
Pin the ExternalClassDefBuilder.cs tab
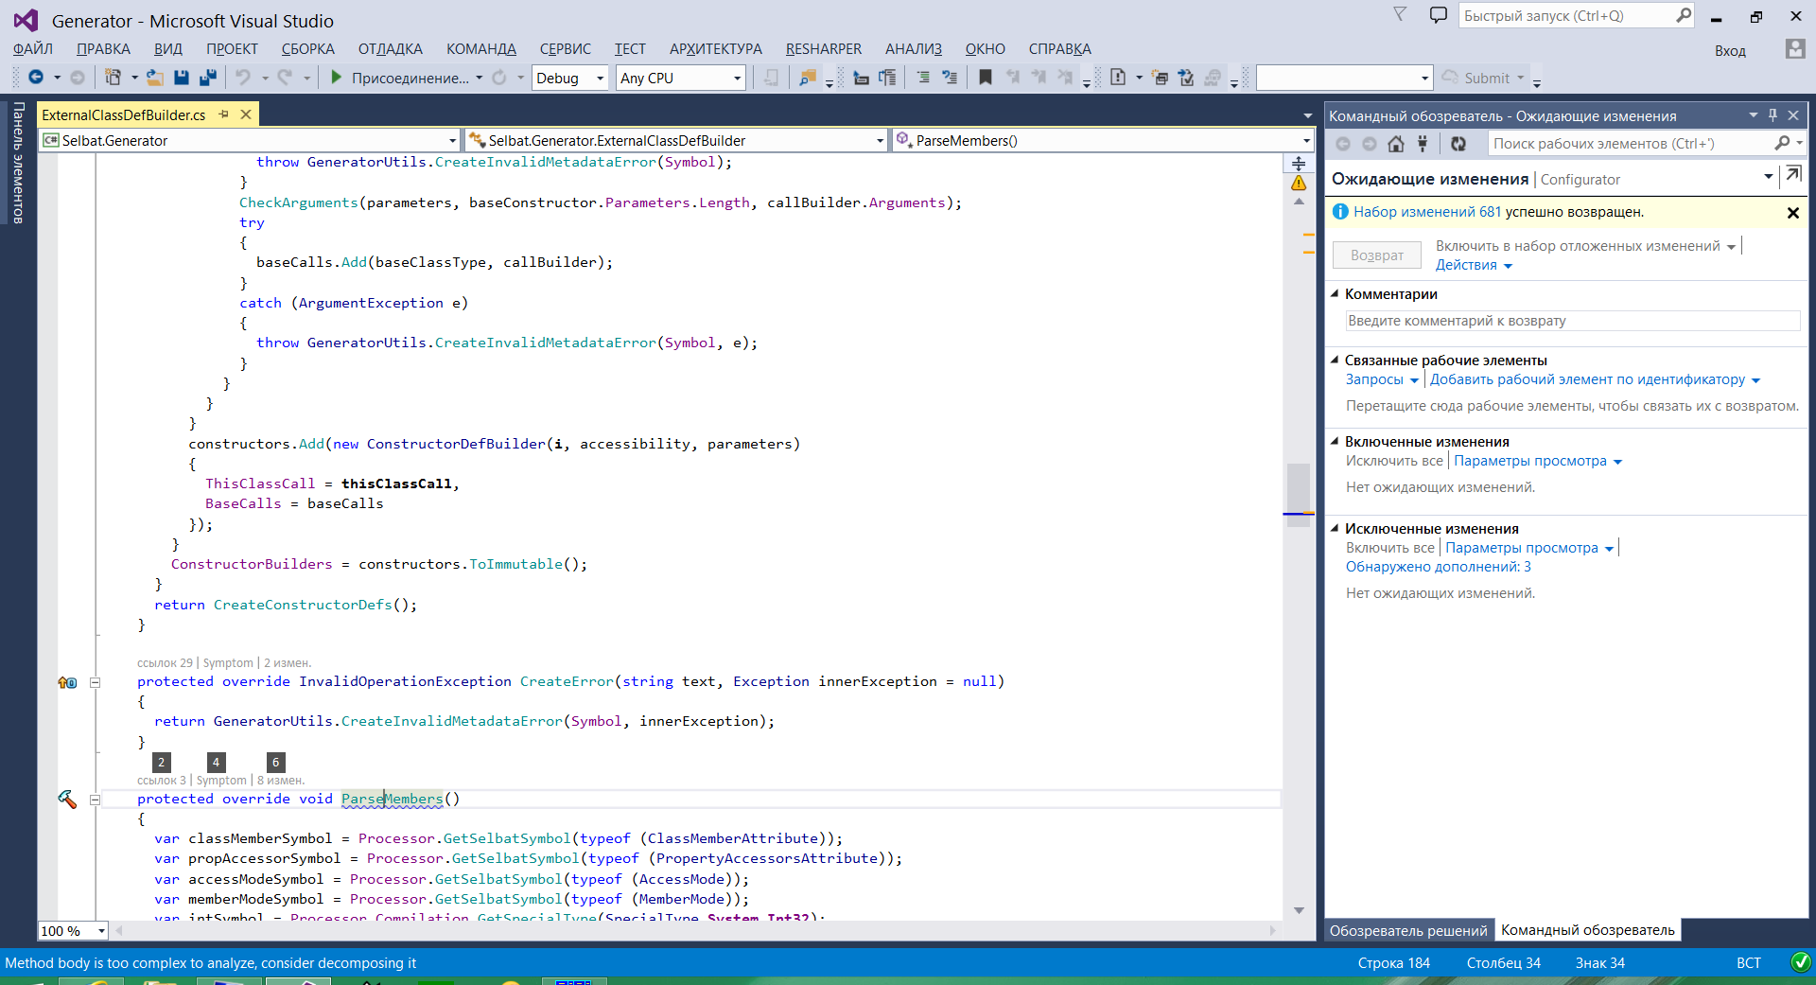pos(224,114)
